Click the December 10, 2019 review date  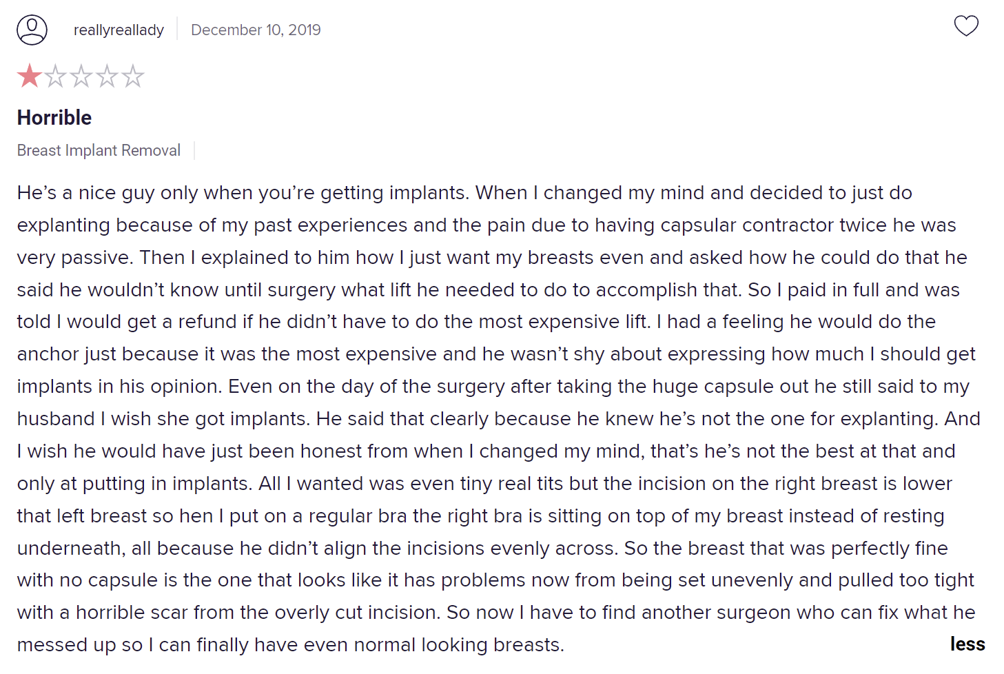tap(256, 30)
